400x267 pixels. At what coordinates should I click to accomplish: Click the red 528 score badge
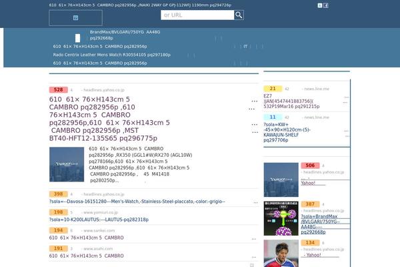coord(59,89)
